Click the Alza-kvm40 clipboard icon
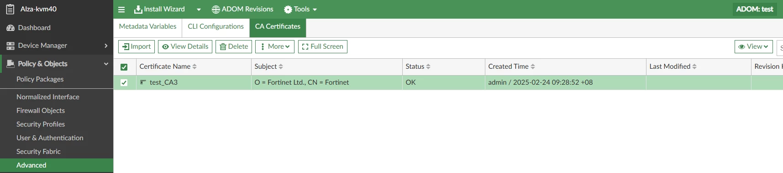 [x=10, y=9]
